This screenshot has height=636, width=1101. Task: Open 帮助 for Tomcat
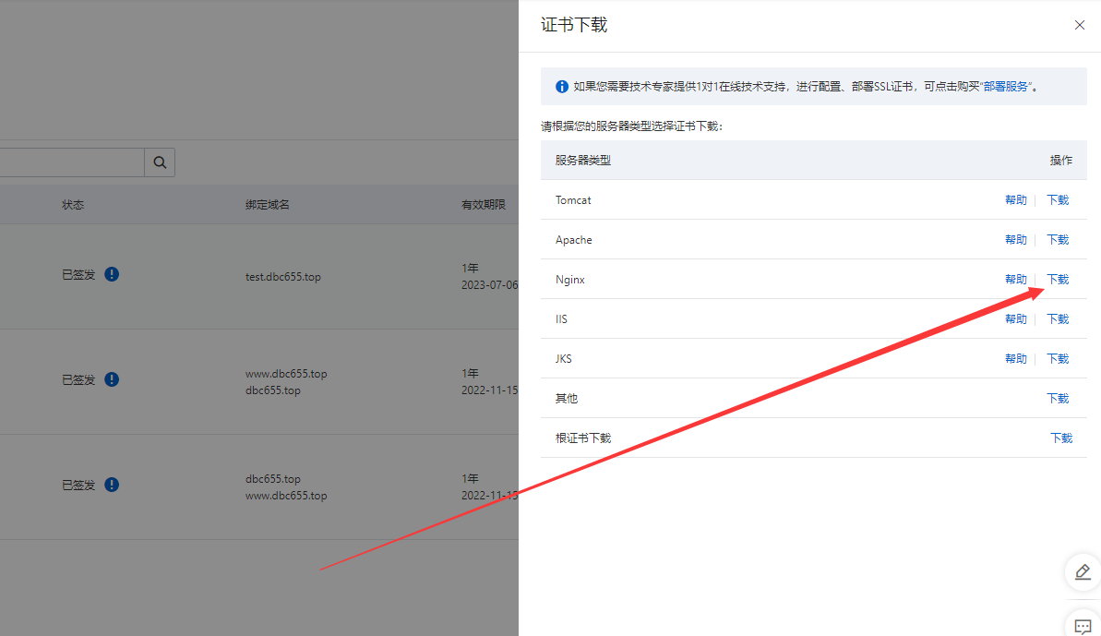tap(1015, 200)
